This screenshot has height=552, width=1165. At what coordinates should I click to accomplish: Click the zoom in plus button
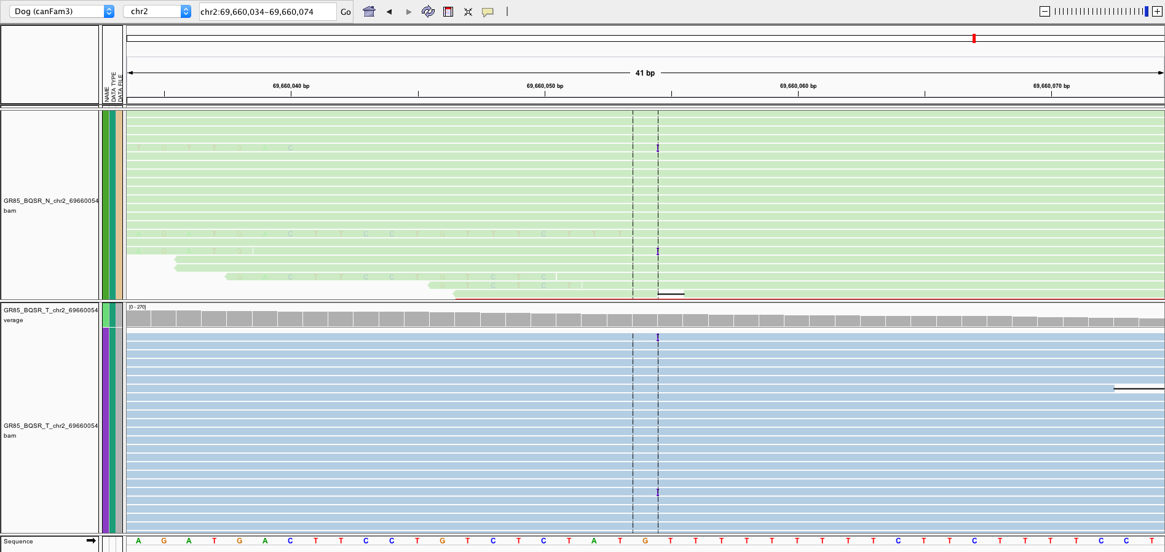[x=1157, y=11]
